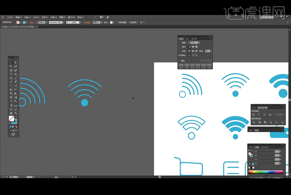
Task: Select the Hand tool
Action: pos(11,113)
